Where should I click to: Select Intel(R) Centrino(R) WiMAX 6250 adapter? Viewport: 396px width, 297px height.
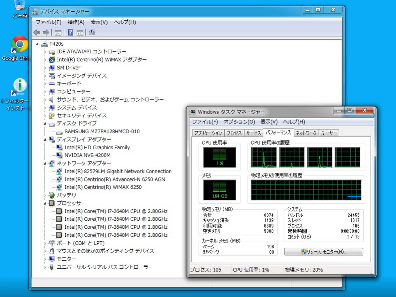click(x=103, y=187)
